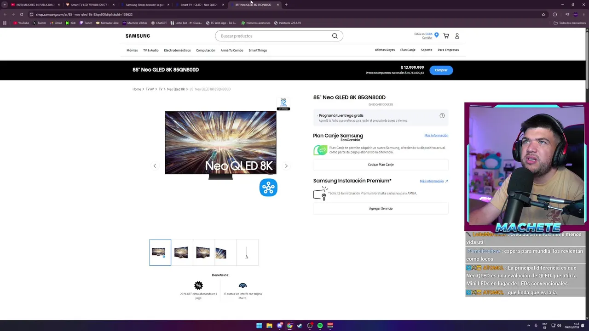Select third product thumbnail

pos(203,252)
